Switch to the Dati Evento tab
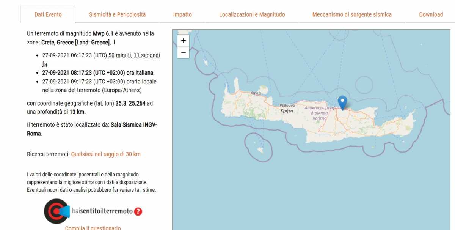Viewport: 455px width, 230px height. coord(48,14)
